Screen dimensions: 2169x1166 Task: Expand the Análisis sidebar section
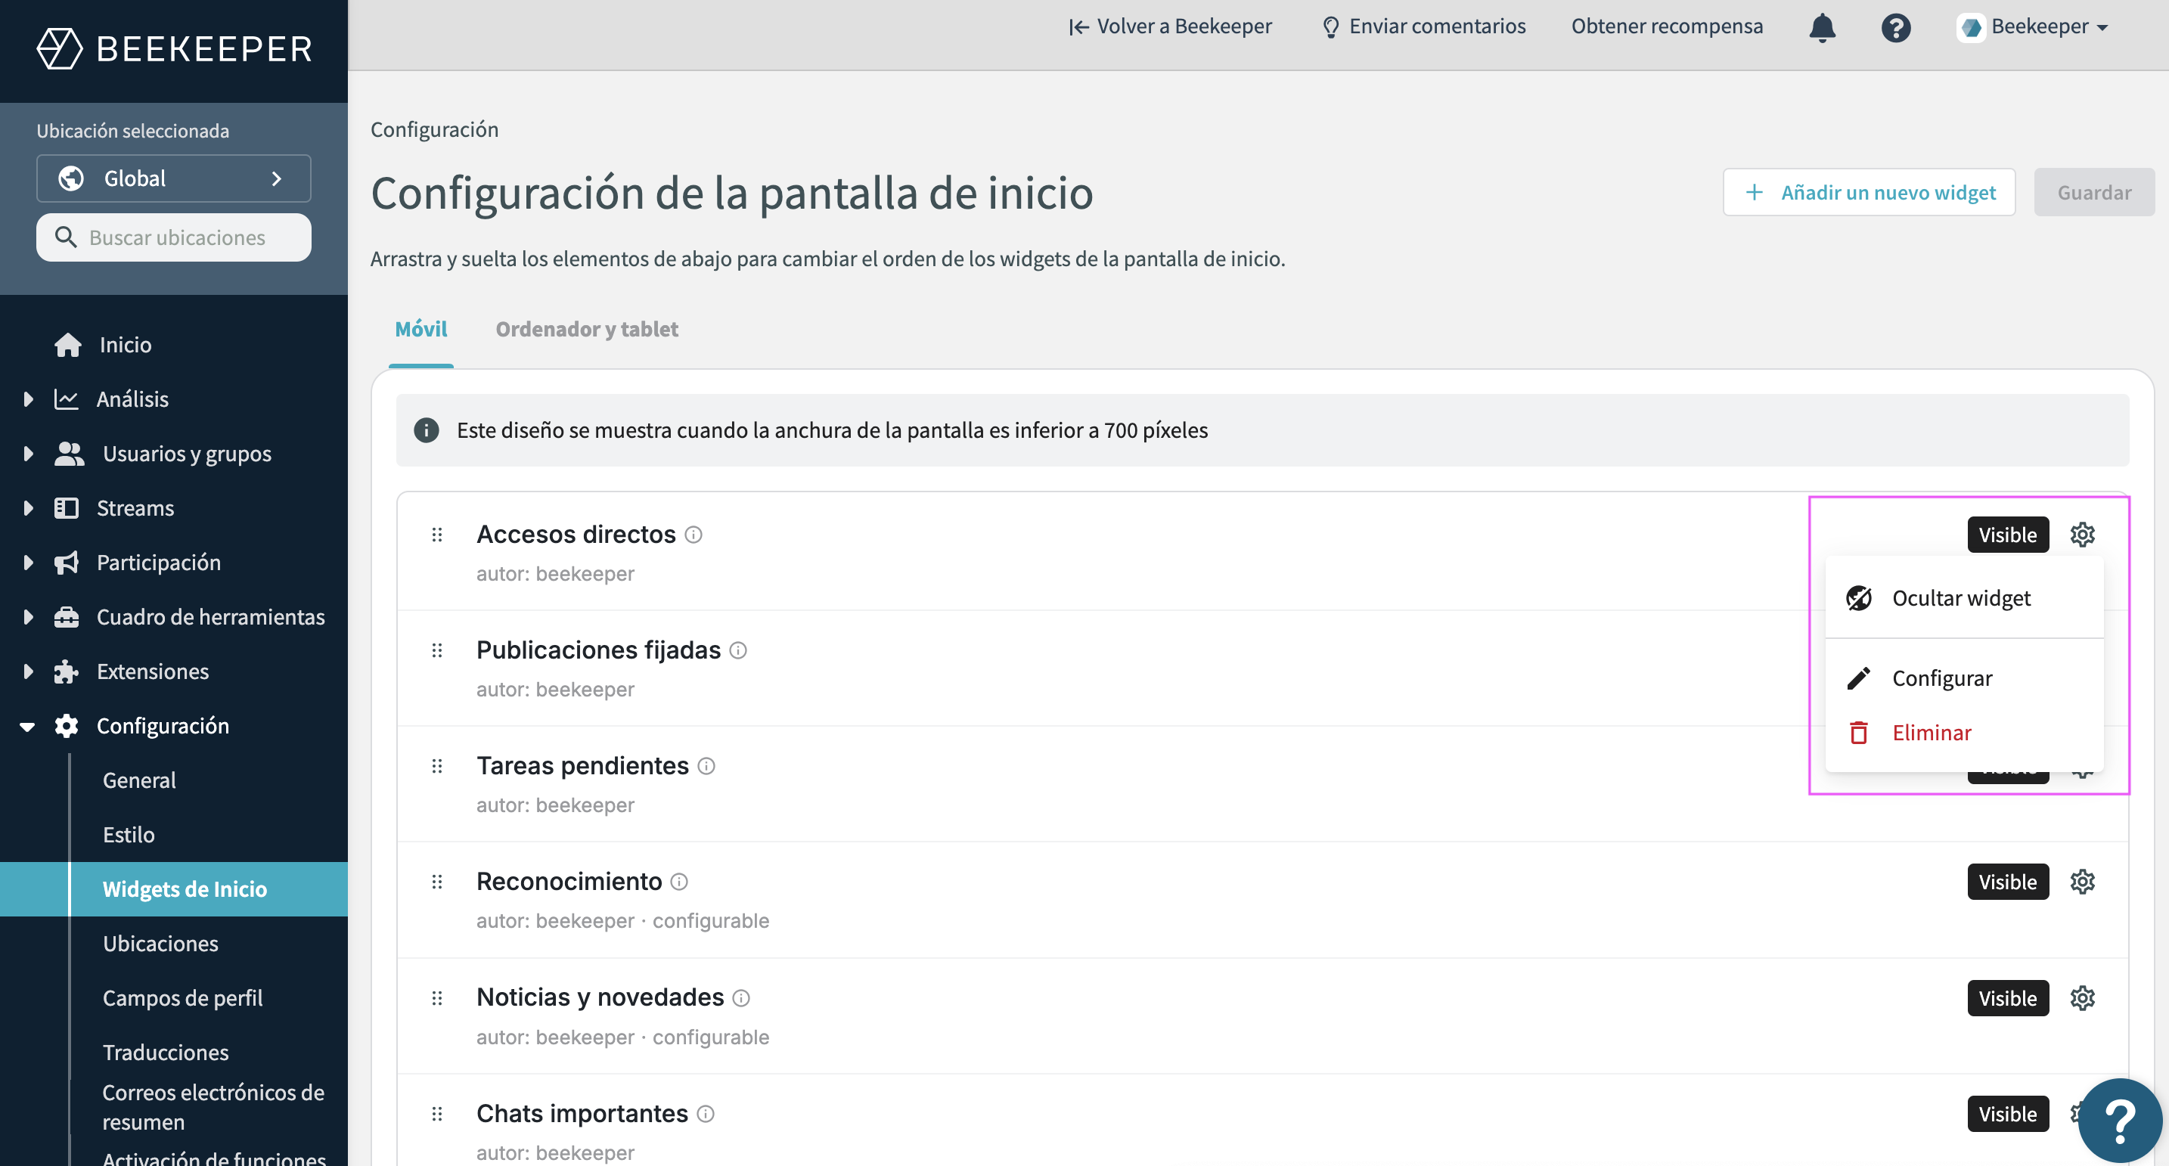[28, 399]
